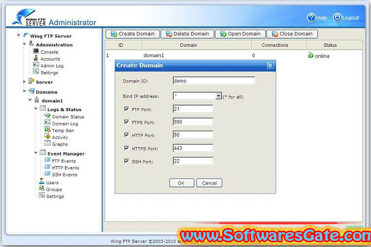
Task: Click the HTTPS Port field showing 443
Action: pyautogui.click(x=193, y=148)
